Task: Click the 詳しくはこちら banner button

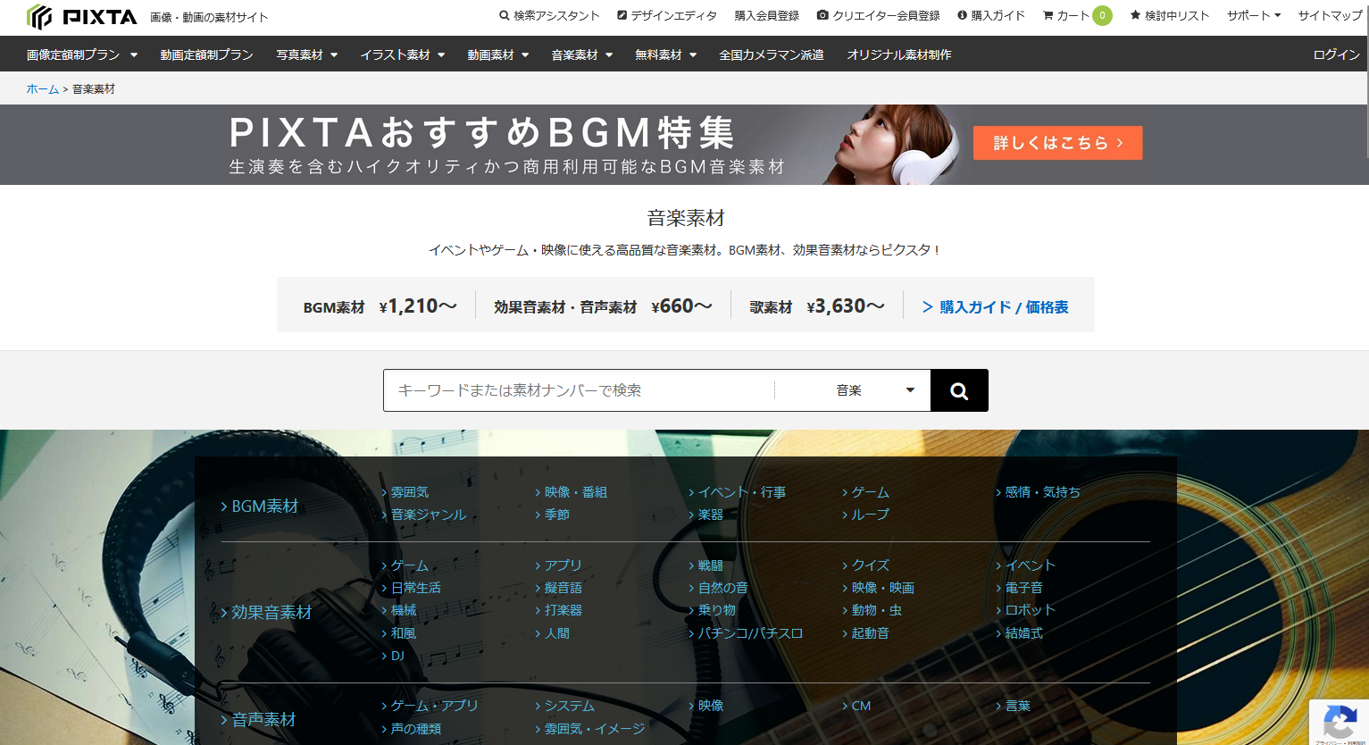Action: 1057,143
